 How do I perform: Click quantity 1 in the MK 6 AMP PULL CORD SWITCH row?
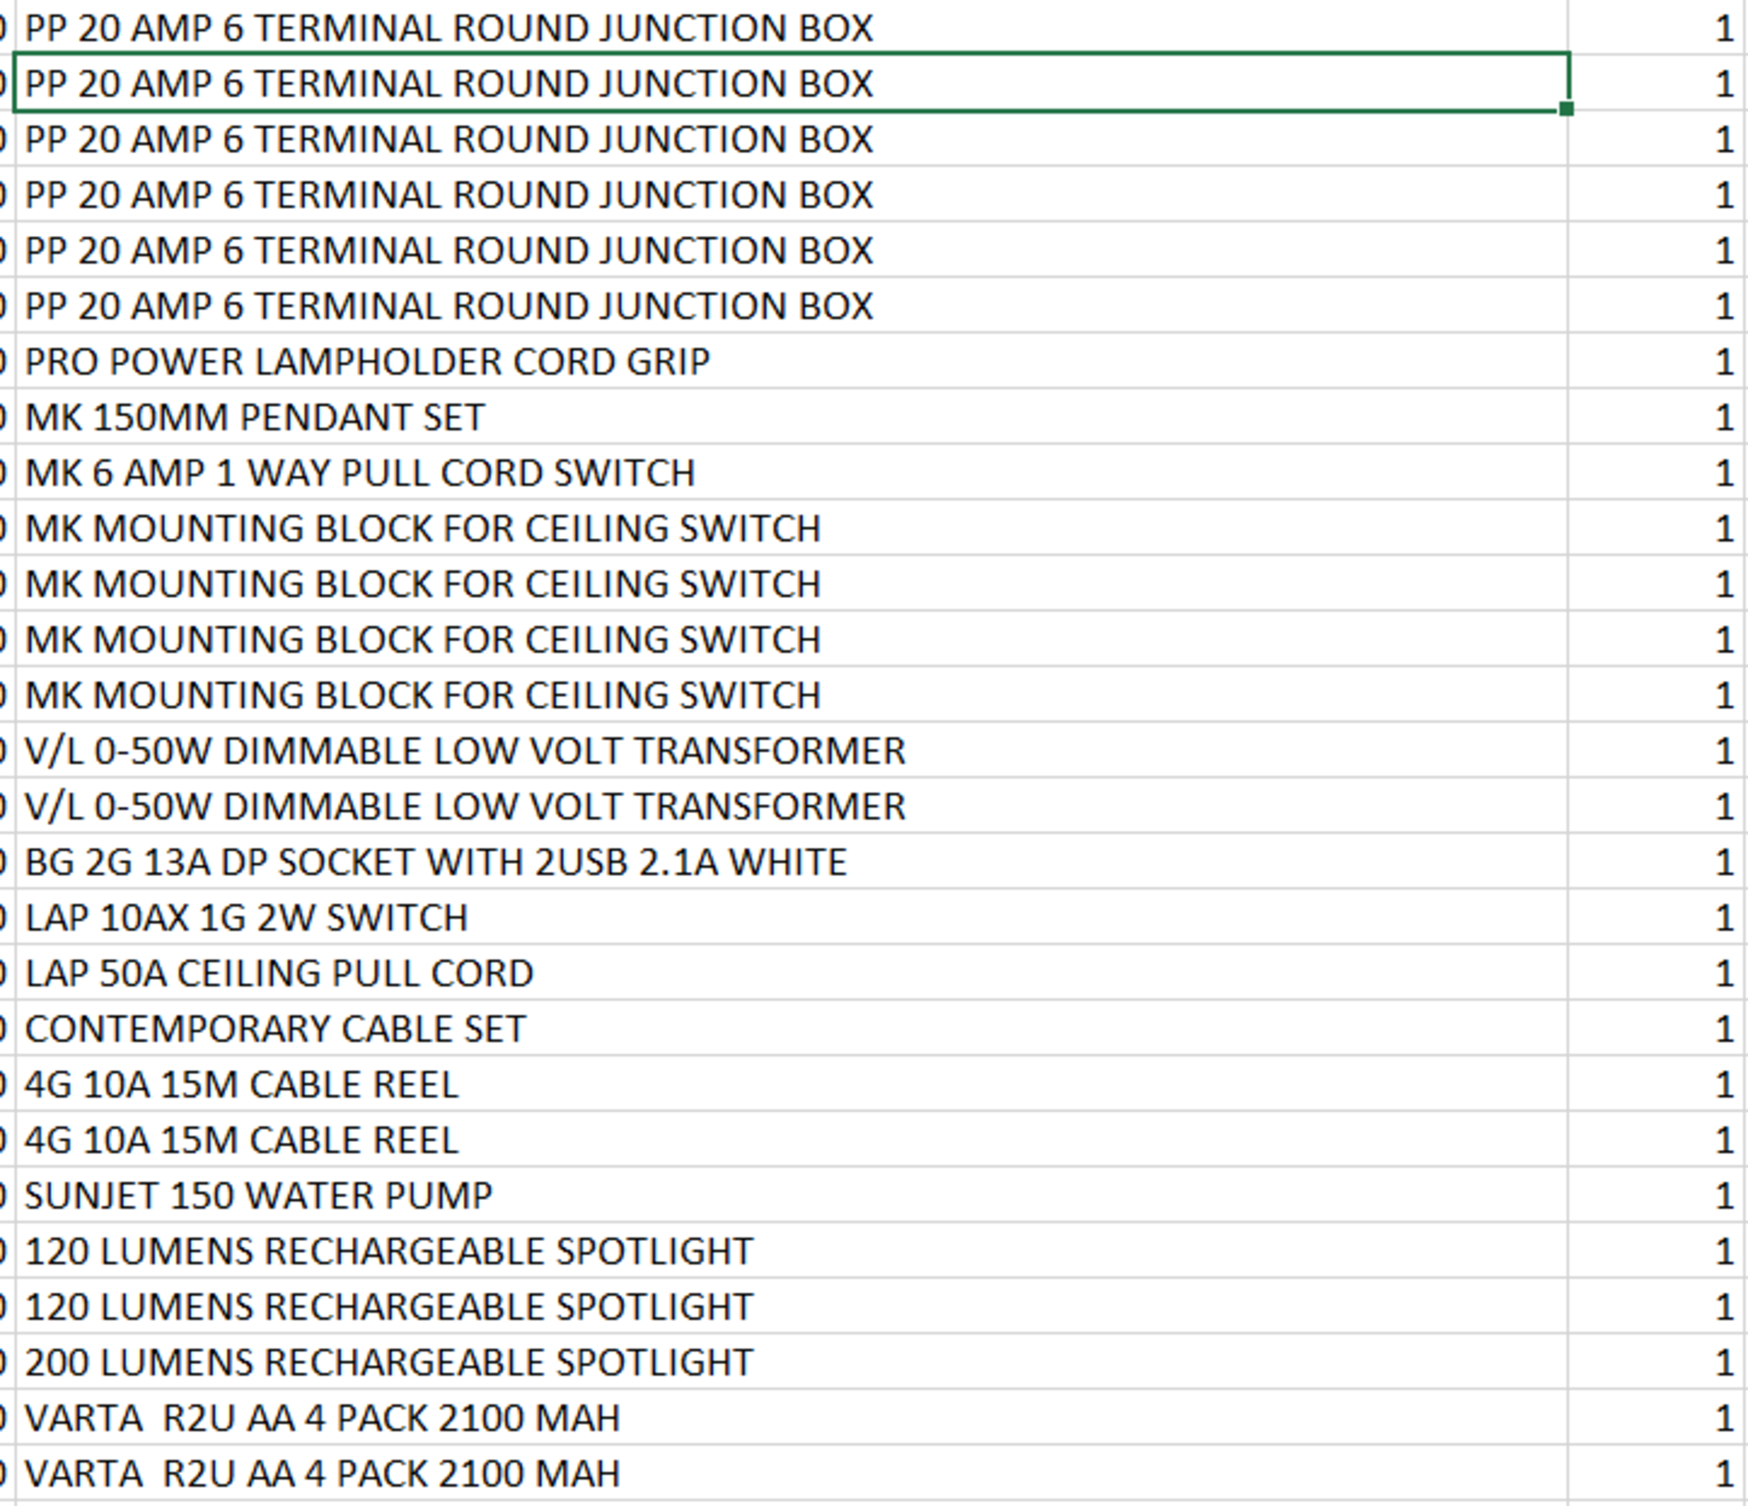[x=1656, y=473]
